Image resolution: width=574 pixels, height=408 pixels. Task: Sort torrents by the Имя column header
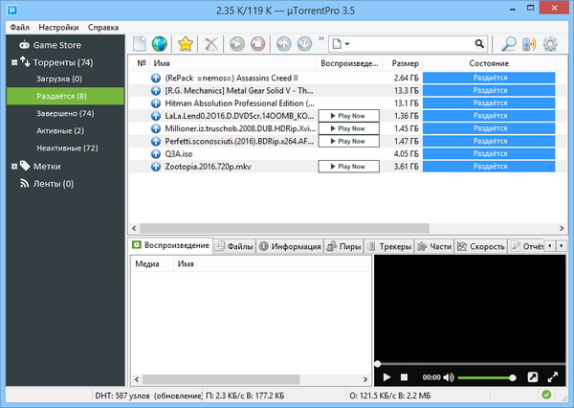pos(233,63)
